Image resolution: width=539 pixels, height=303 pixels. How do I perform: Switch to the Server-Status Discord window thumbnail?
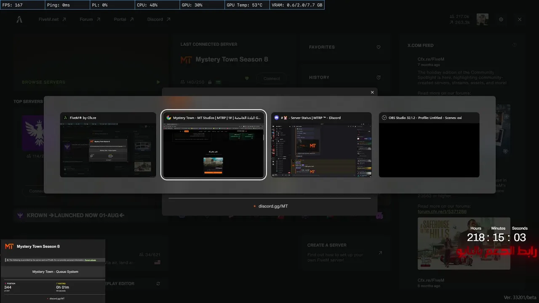(322, 144)
